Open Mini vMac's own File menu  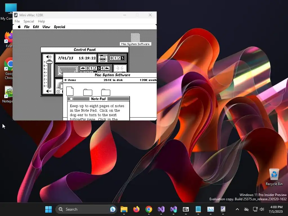17,21
